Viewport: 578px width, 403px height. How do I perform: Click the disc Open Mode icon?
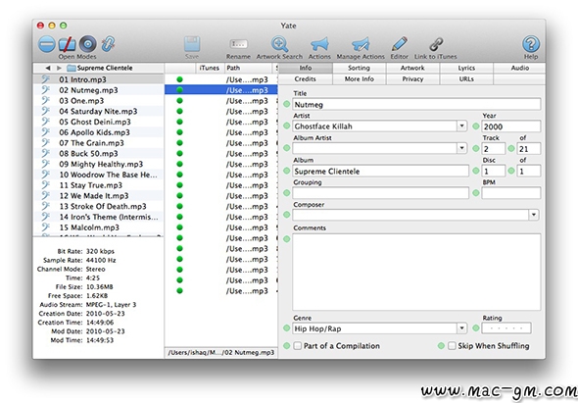coord(88,44)
